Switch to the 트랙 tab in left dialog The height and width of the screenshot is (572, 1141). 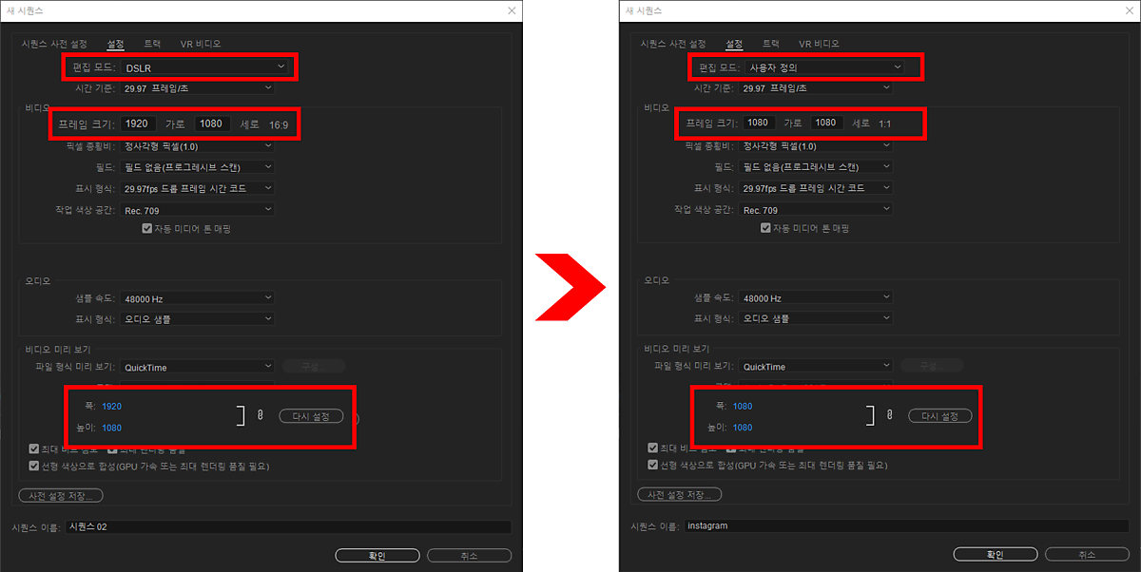pos(152,44)
